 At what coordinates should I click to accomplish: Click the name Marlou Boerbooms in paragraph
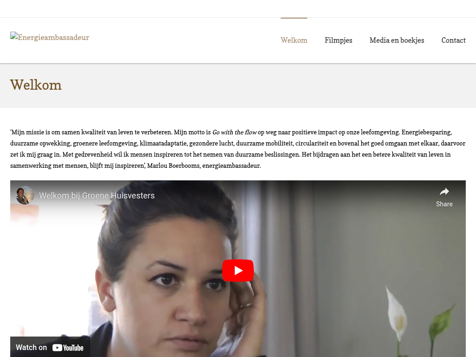tap(173, 165)
